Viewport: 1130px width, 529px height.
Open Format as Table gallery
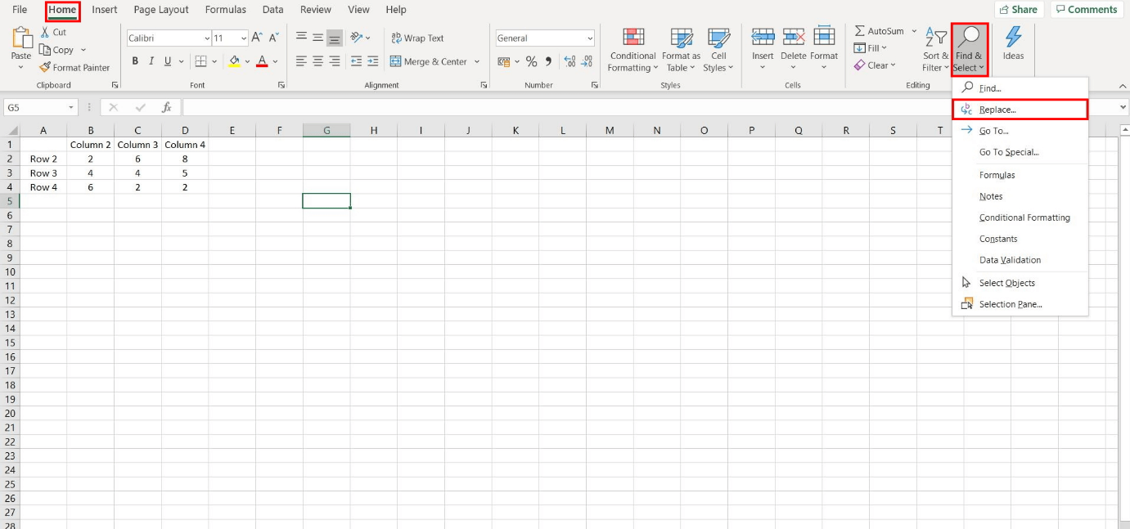click(x=682, y=50)
